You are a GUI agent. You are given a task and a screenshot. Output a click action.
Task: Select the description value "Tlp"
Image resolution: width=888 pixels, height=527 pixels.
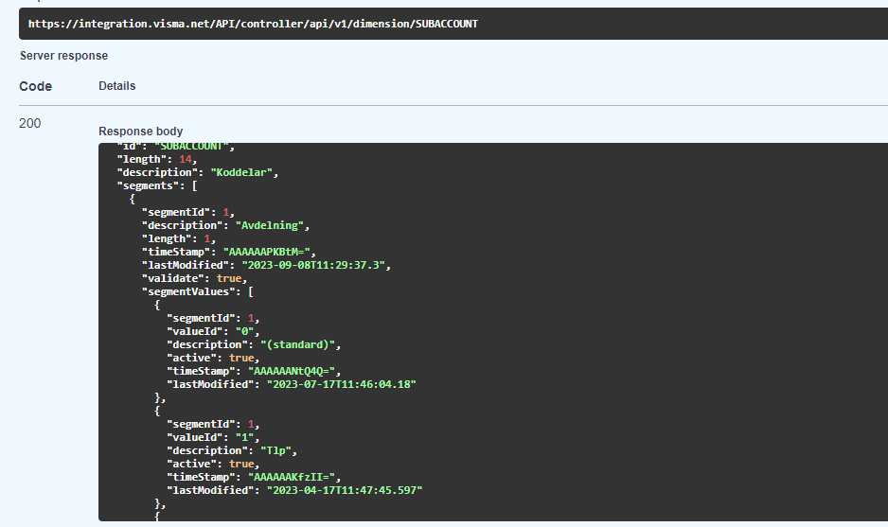275,450
